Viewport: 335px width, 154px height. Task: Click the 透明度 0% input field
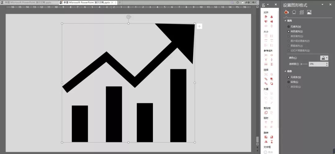click(x=317, y=64)
